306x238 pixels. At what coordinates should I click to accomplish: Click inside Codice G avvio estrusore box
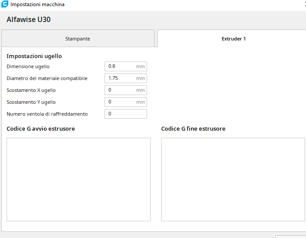(79, 179)
